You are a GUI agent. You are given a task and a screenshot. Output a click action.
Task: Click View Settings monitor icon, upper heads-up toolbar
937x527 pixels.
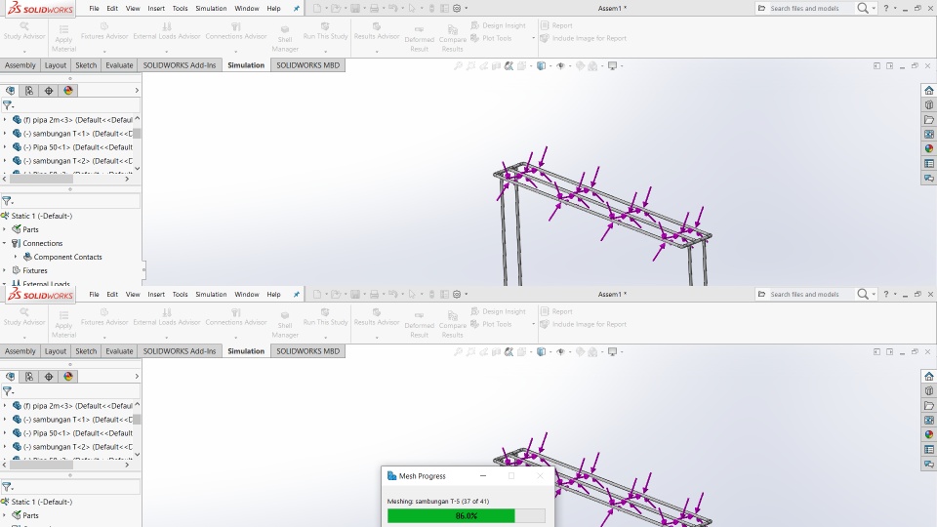[612, 65]
